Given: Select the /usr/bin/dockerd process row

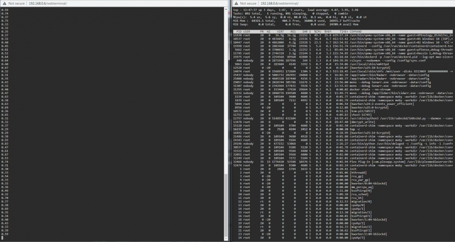Looking at the screenshot, I should [x=343, y=57].
